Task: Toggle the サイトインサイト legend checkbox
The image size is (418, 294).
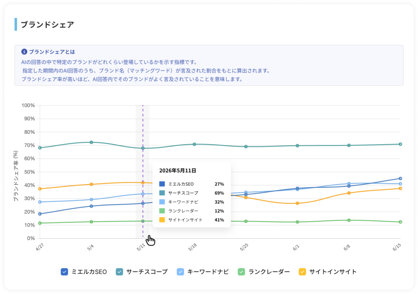Action: (302, 272)
